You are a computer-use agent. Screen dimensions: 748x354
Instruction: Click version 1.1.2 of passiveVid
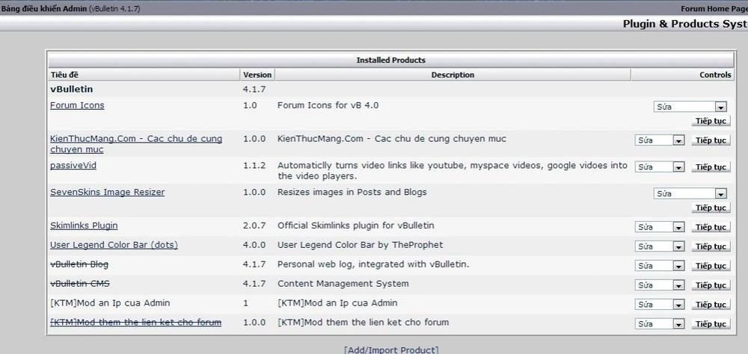point(255,166)
